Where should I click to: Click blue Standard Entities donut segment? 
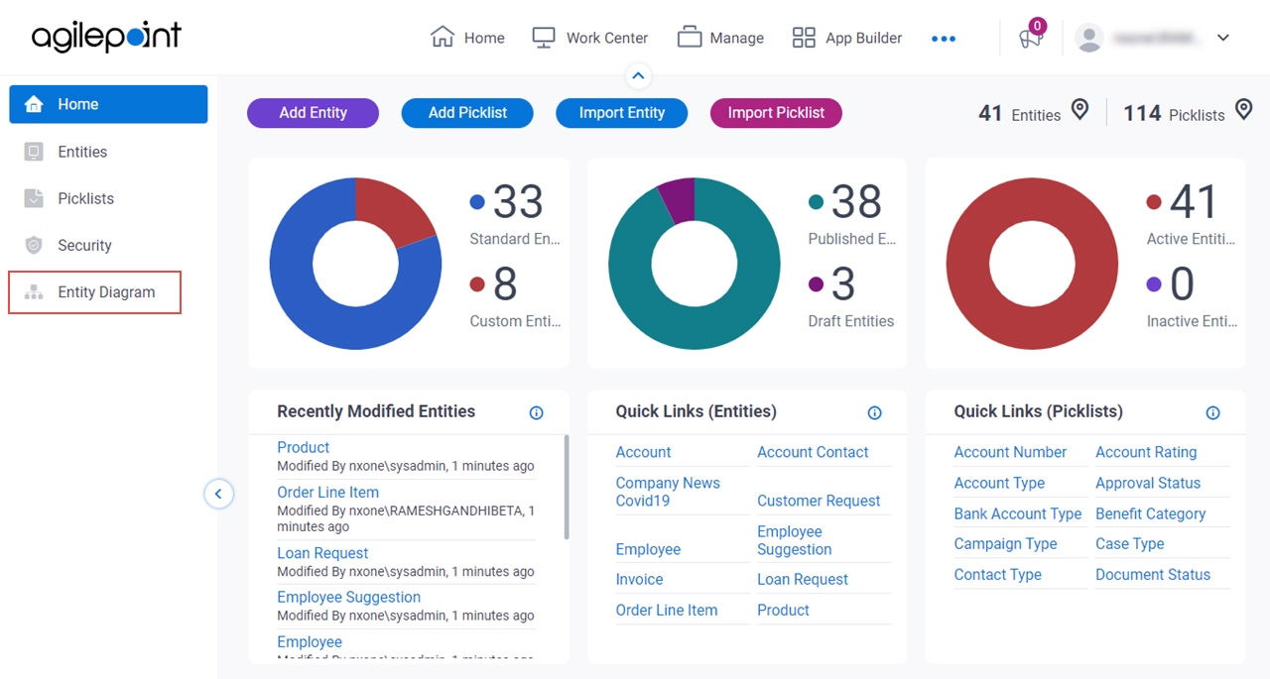(x=303, y=307)
